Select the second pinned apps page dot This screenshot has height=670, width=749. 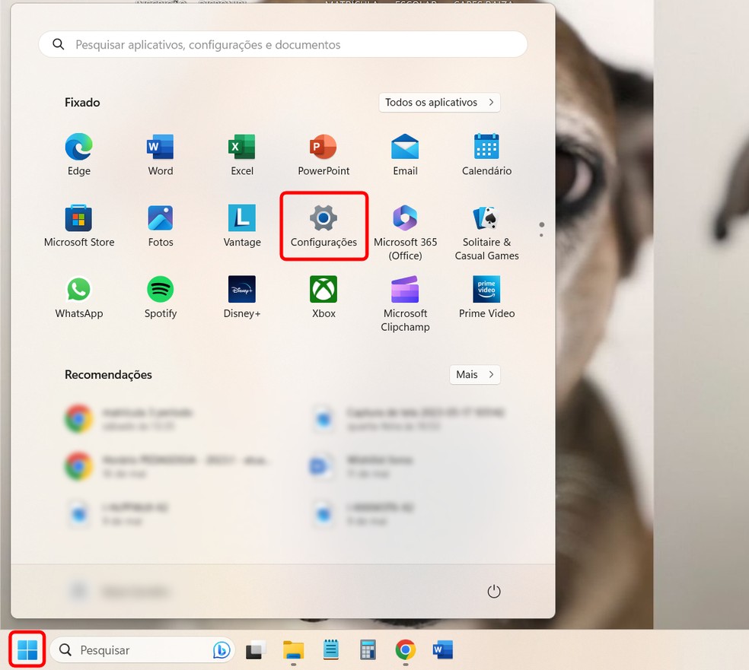click(541, 236)
